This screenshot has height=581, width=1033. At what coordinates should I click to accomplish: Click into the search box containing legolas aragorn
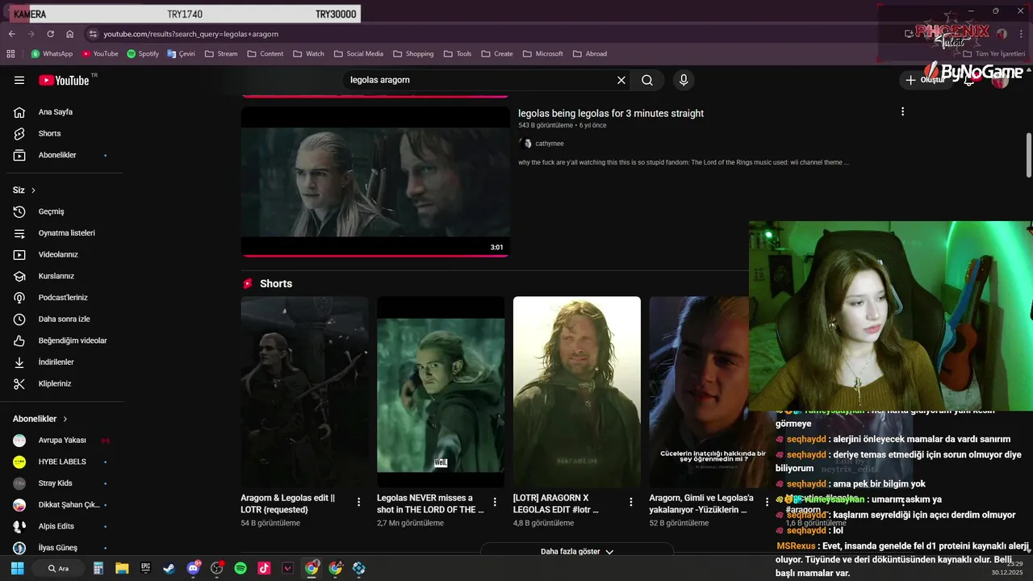pos(480,80)
